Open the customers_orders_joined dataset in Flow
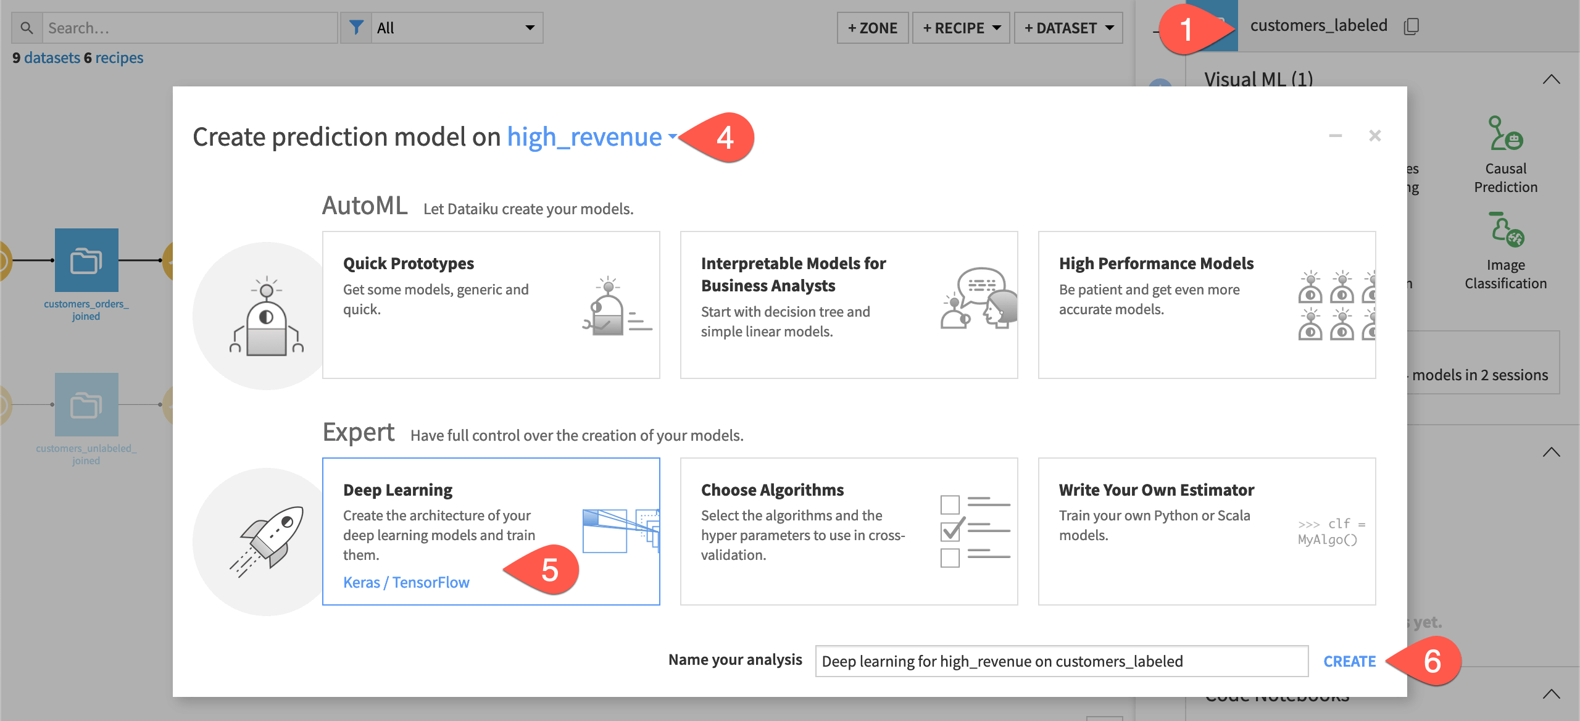Screen dimensions: 1580x721 86,260
